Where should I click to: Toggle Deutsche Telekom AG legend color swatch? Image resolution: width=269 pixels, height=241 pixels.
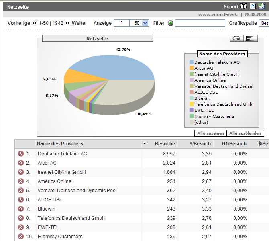click(192, 62)
